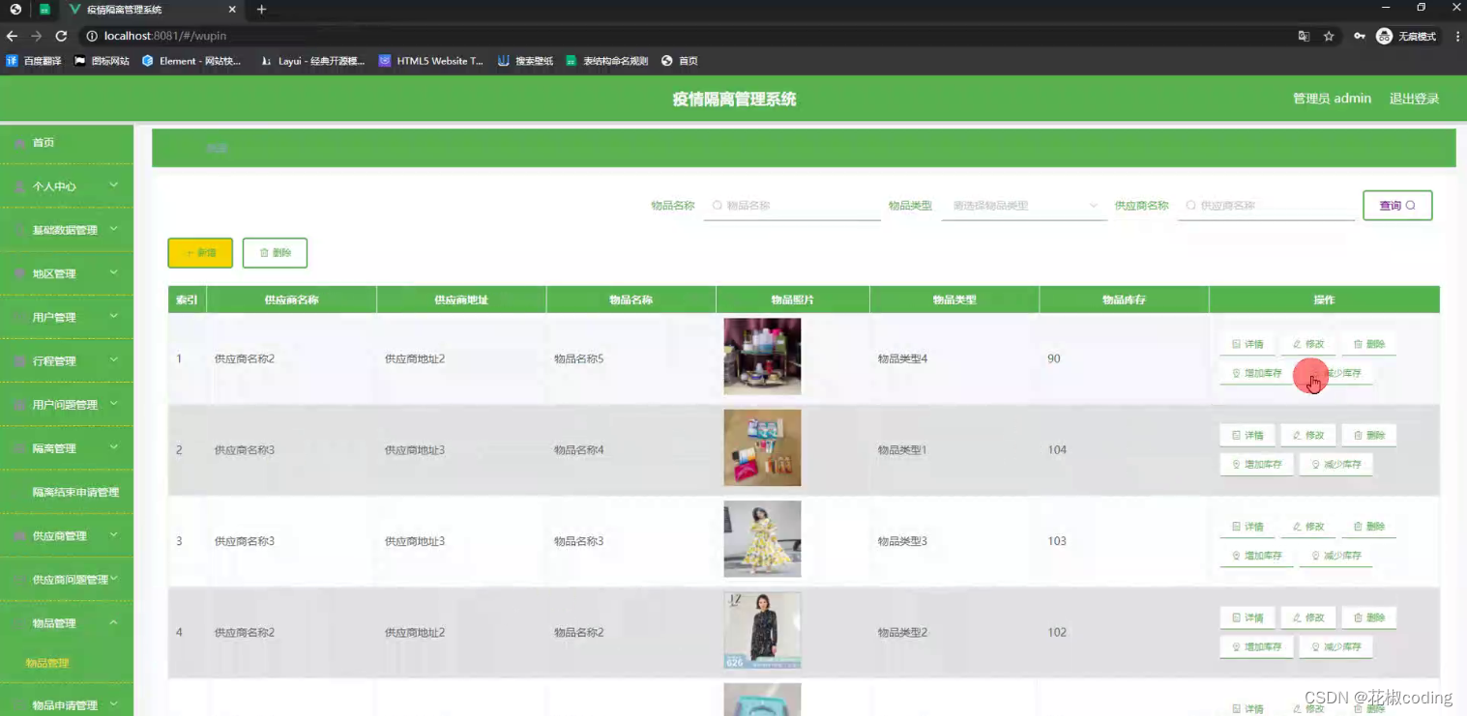Viewport: 1467px width, 716px height.
Task: Expand 个人中心 sidebar menu
Action: pos(67,186)
